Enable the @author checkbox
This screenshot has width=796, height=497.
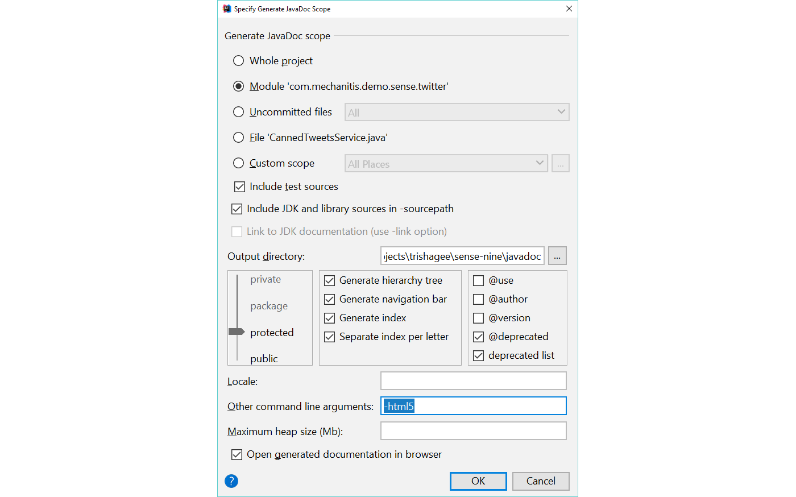pos(479,299)
